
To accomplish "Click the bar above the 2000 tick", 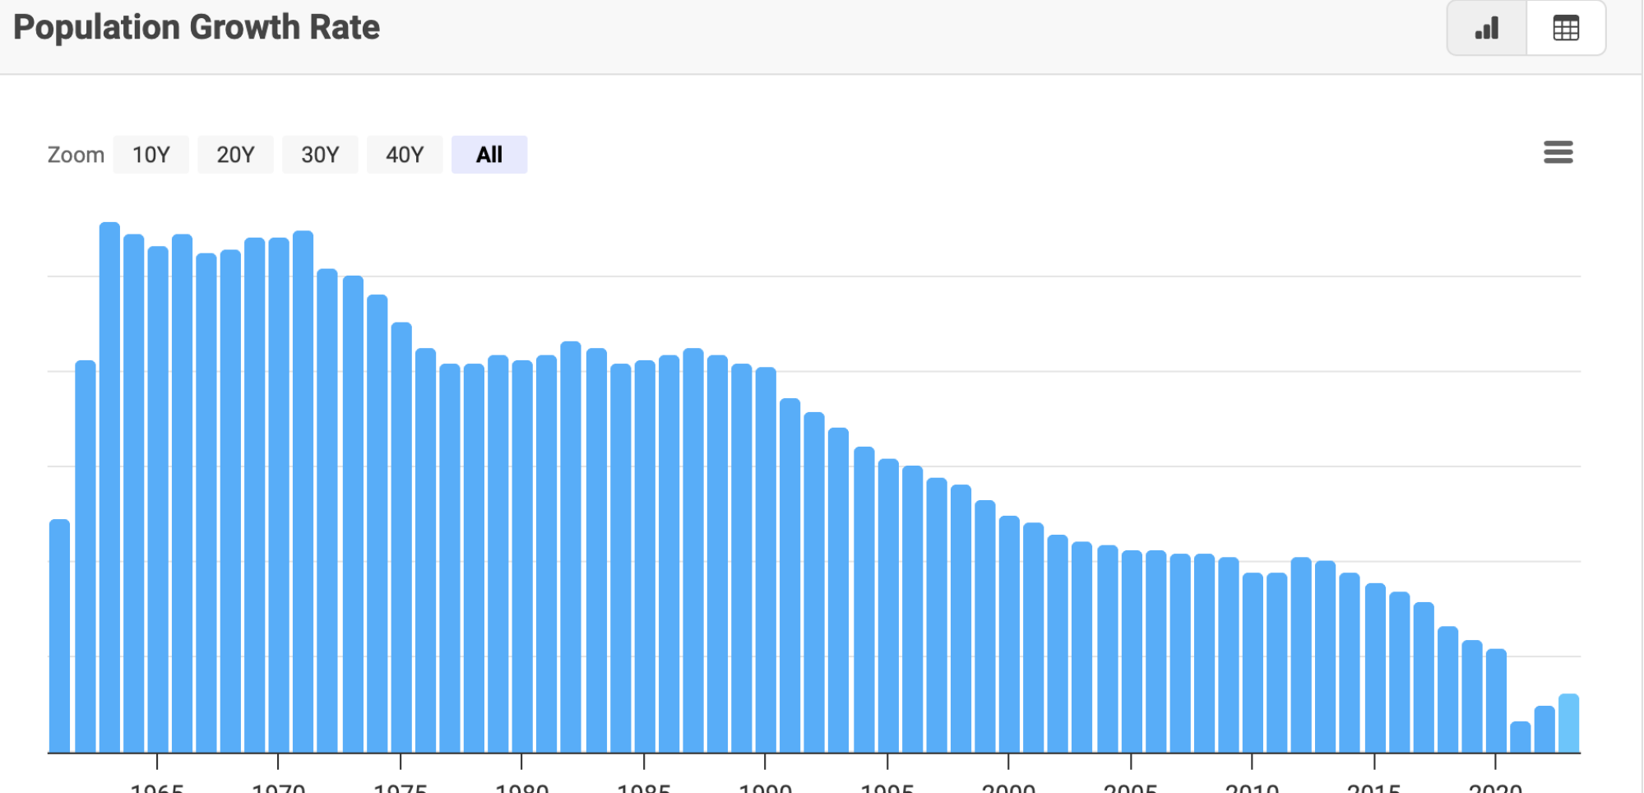I will pos(1009,634).
